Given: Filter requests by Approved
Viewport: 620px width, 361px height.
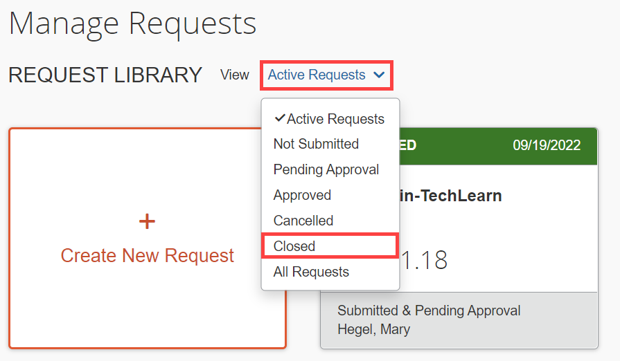Looking at the screenshot, I should pyautogui.click(x=302, y=195).
